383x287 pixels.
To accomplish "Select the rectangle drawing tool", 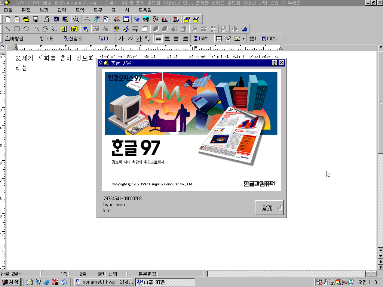I will pos(17,29).
